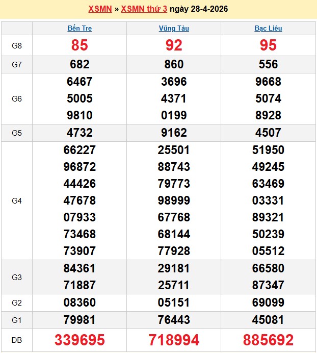Select the G6 row label

(x=17, y=98)
